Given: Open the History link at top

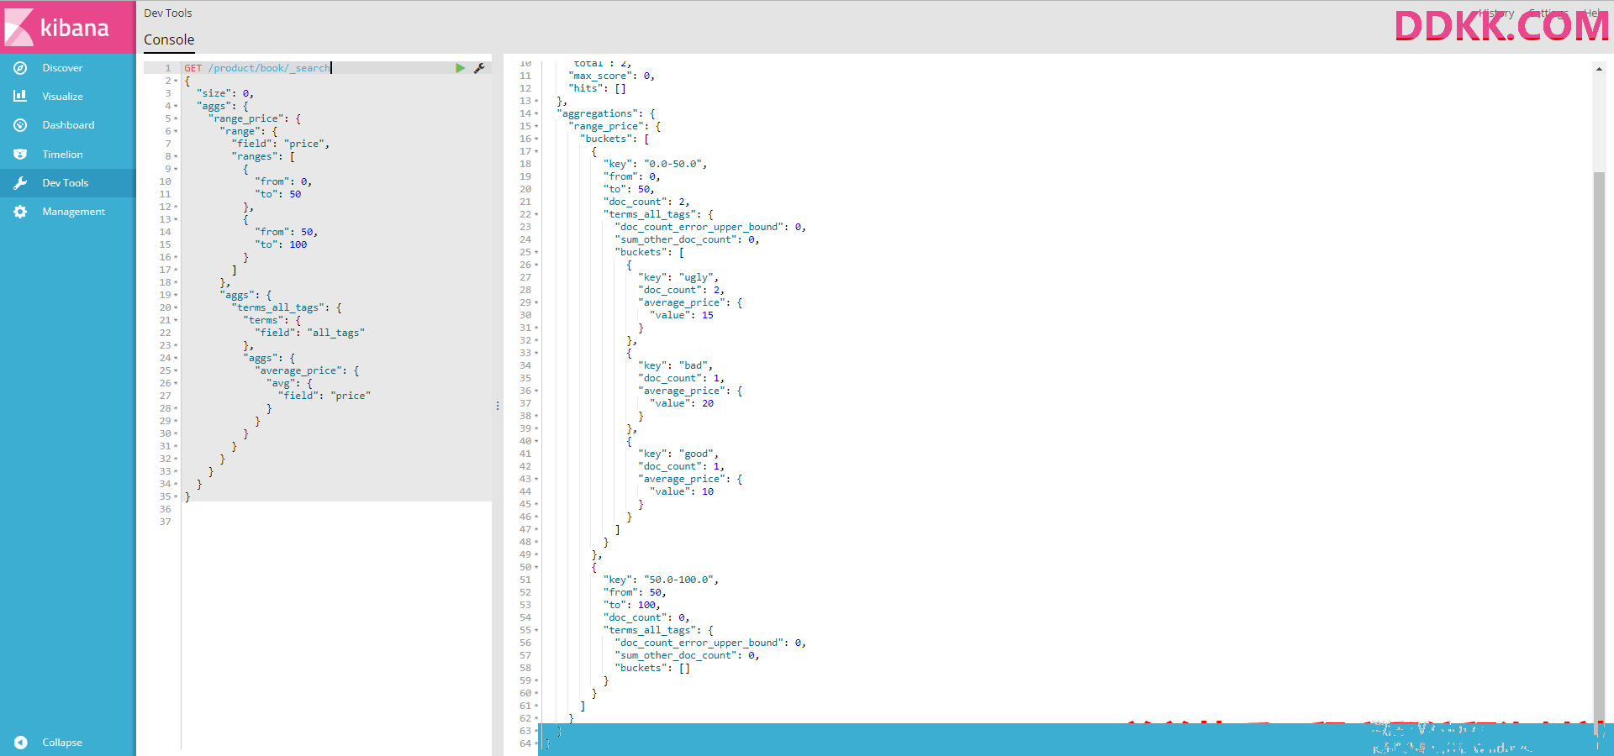Looking at the screenshot, I should coord(1496,13).
